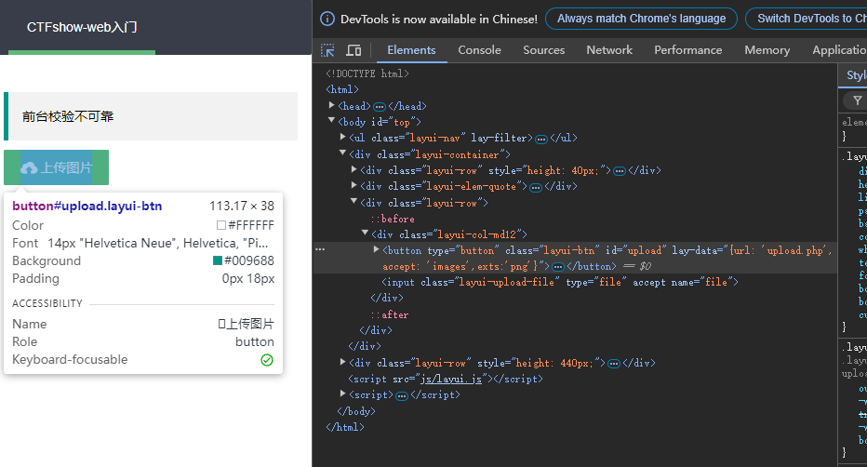Screen dimensions: 867x467
Task: Click the 上传图片 upload button
Action: (x=57, y=167)
